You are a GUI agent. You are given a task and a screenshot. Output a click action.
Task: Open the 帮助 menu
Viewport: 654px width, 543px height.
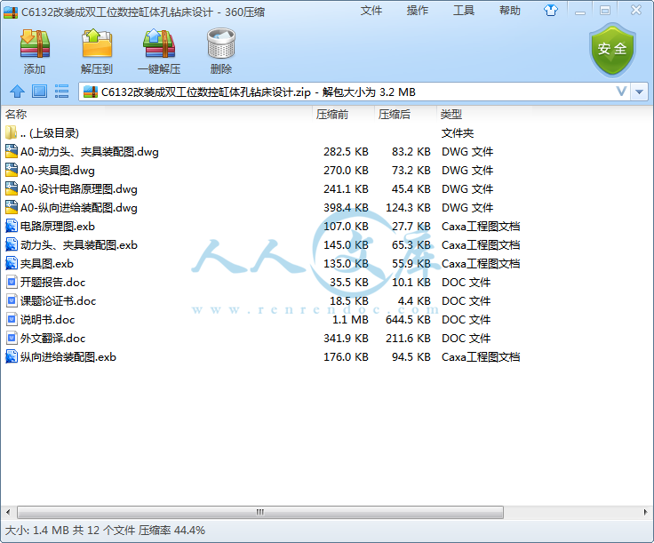[510, 11]
